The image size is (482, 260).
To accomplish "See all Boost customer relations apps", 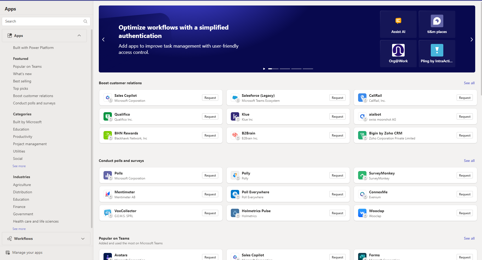I will point(469,83).
